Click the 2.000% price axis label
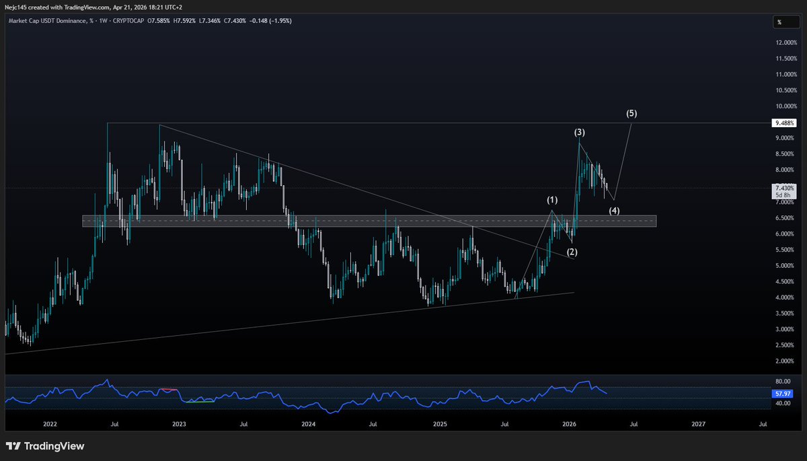This screenshot has width=807, height=461. tap(785, 361)
